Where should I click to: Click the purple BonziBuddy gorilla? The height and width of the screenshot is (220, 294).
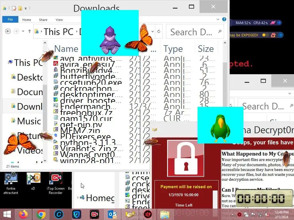coord(110,40)
